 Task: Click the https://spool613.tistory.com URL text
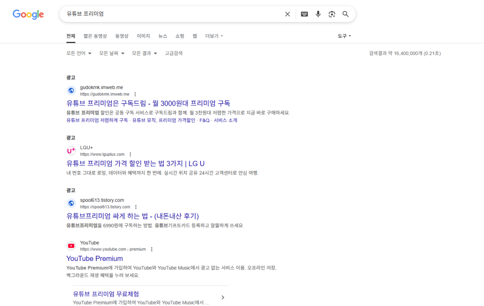(105, 207)
